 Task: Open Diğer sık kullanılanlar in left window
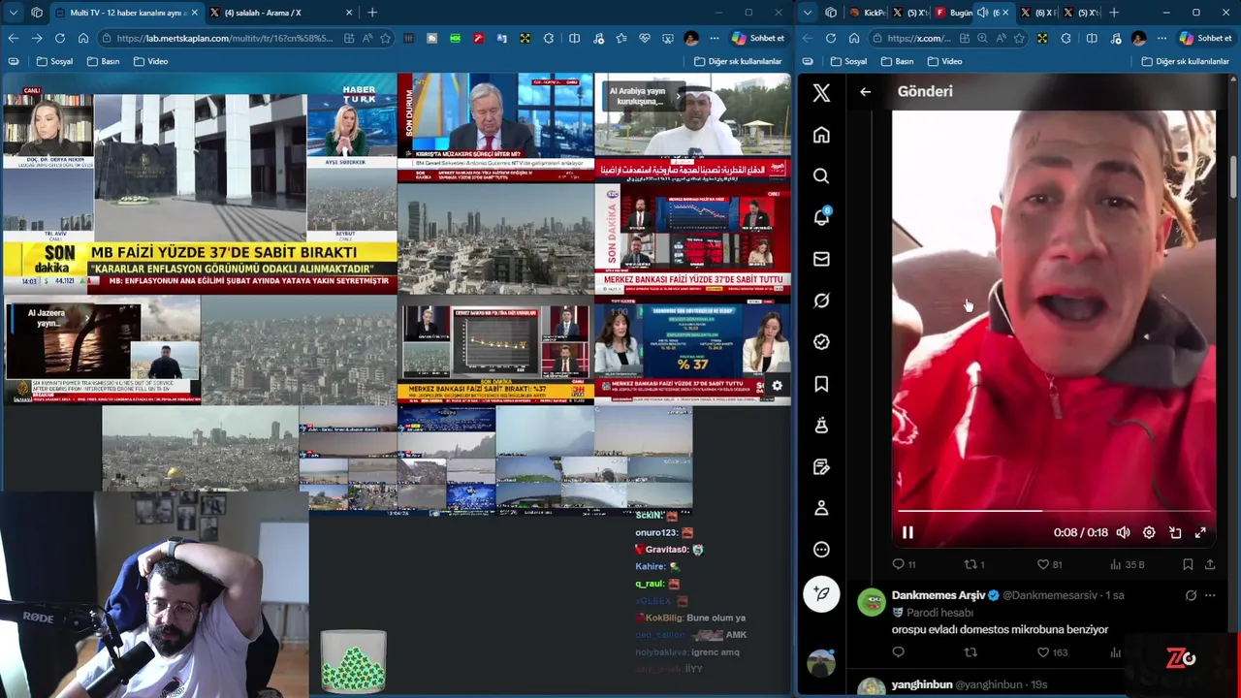(x=738, y=61)
